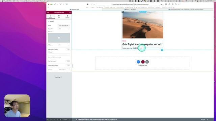Screen dimensions: 216x121
Task: Click the Go Pro button in the notice bar
Action: 203,119
